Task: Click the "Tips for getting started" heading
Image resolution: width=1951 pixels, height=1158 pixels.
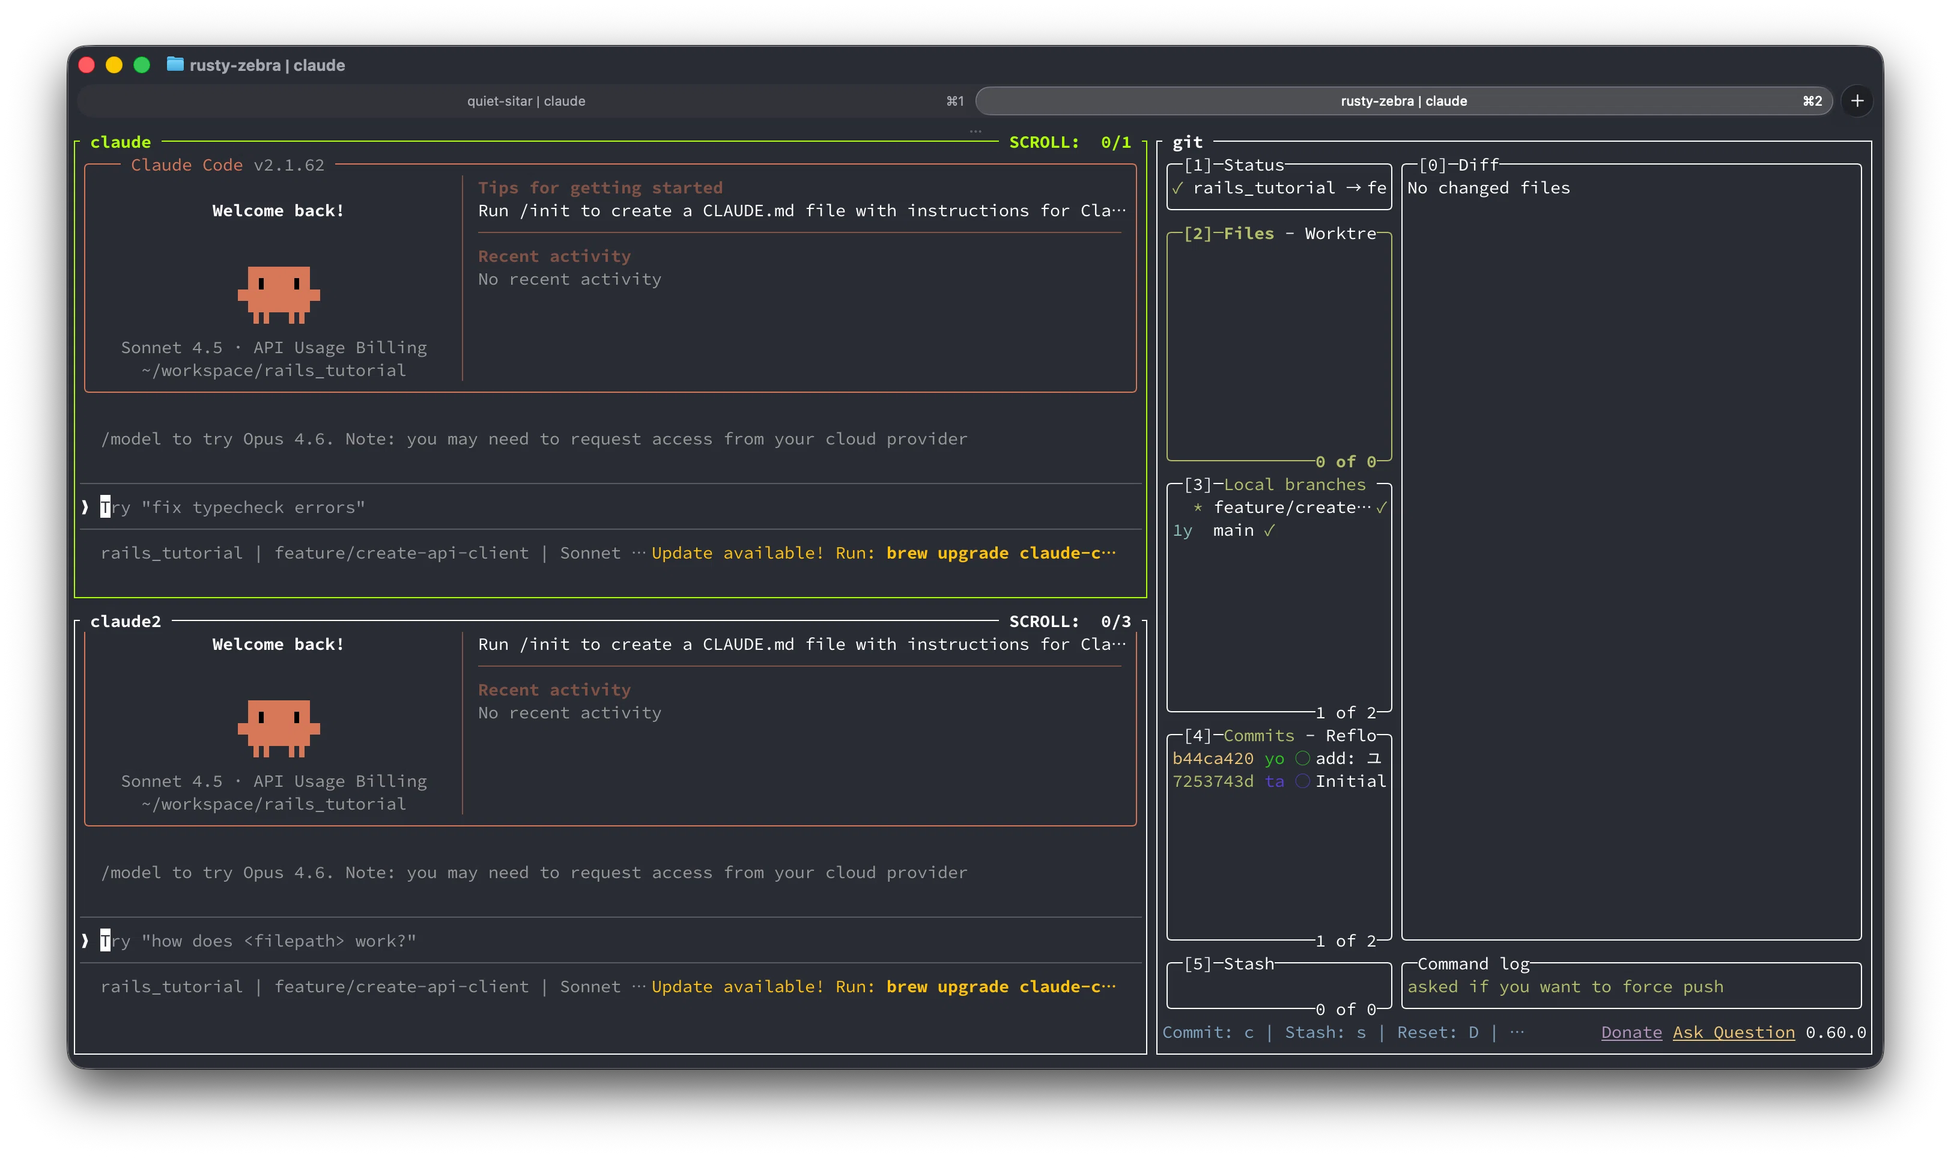Action: coord(600,187)
